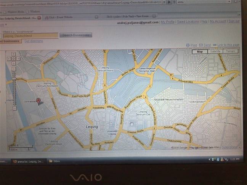Click the network icon in system tray
The image size is (247, 185).
pos(213,159)
